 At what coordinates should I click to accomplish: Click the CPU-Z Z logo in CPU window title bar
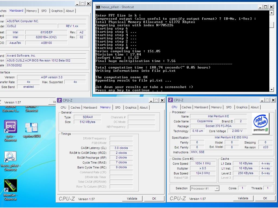pyautogui.click(x=170, y=100)
